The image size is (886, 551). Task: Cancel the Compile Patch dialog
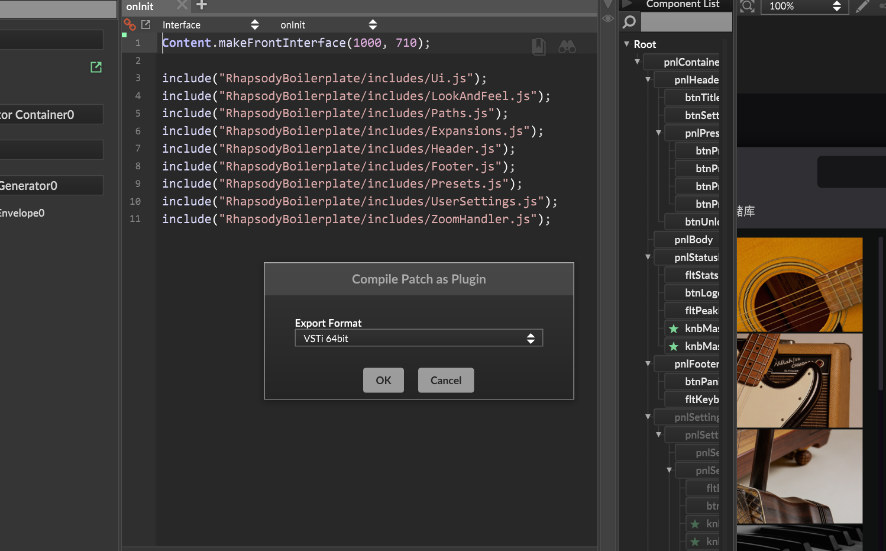[445, 381]
